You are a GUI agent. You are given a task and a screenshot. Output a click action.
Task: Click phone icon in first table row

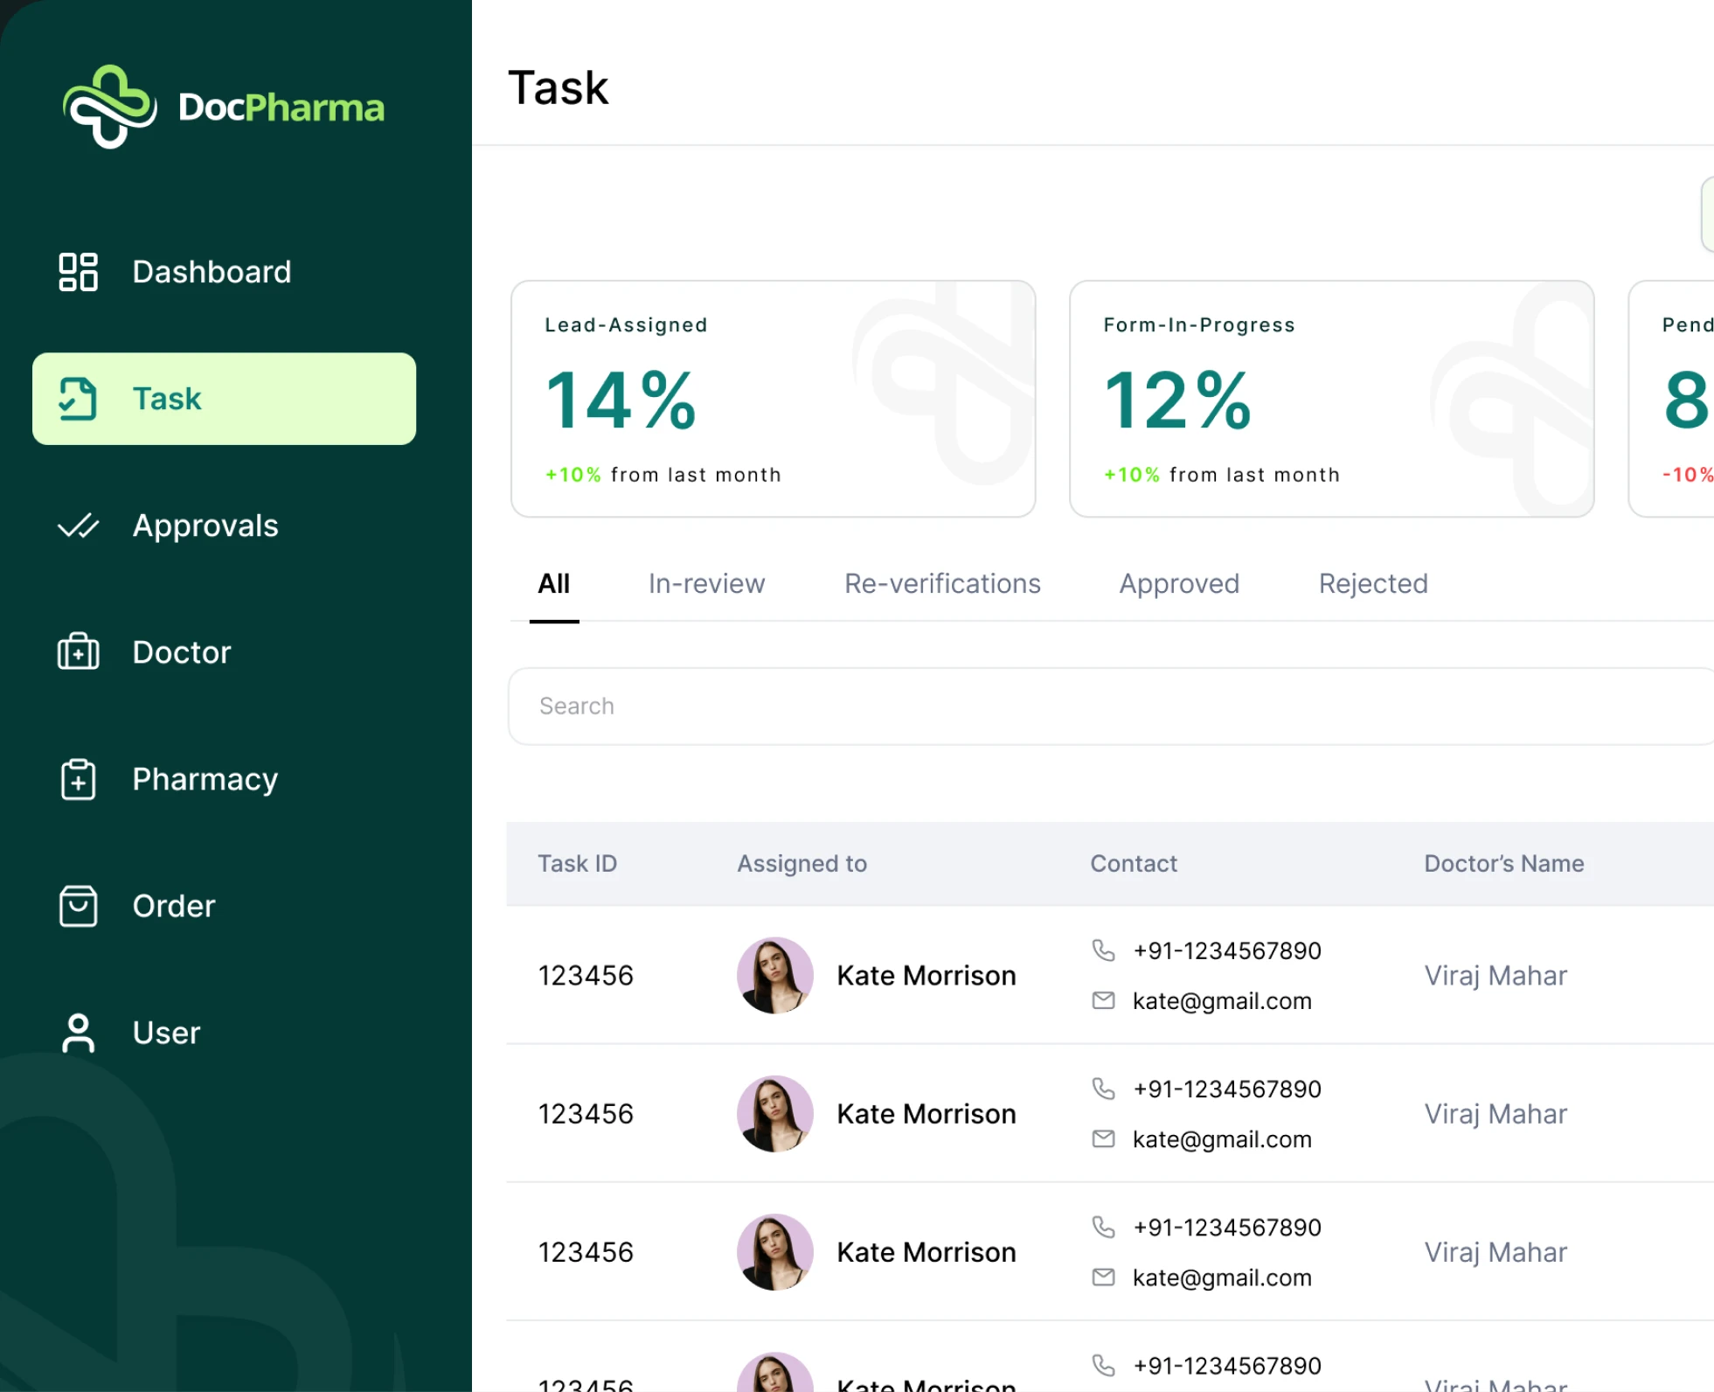[1104, 950]
